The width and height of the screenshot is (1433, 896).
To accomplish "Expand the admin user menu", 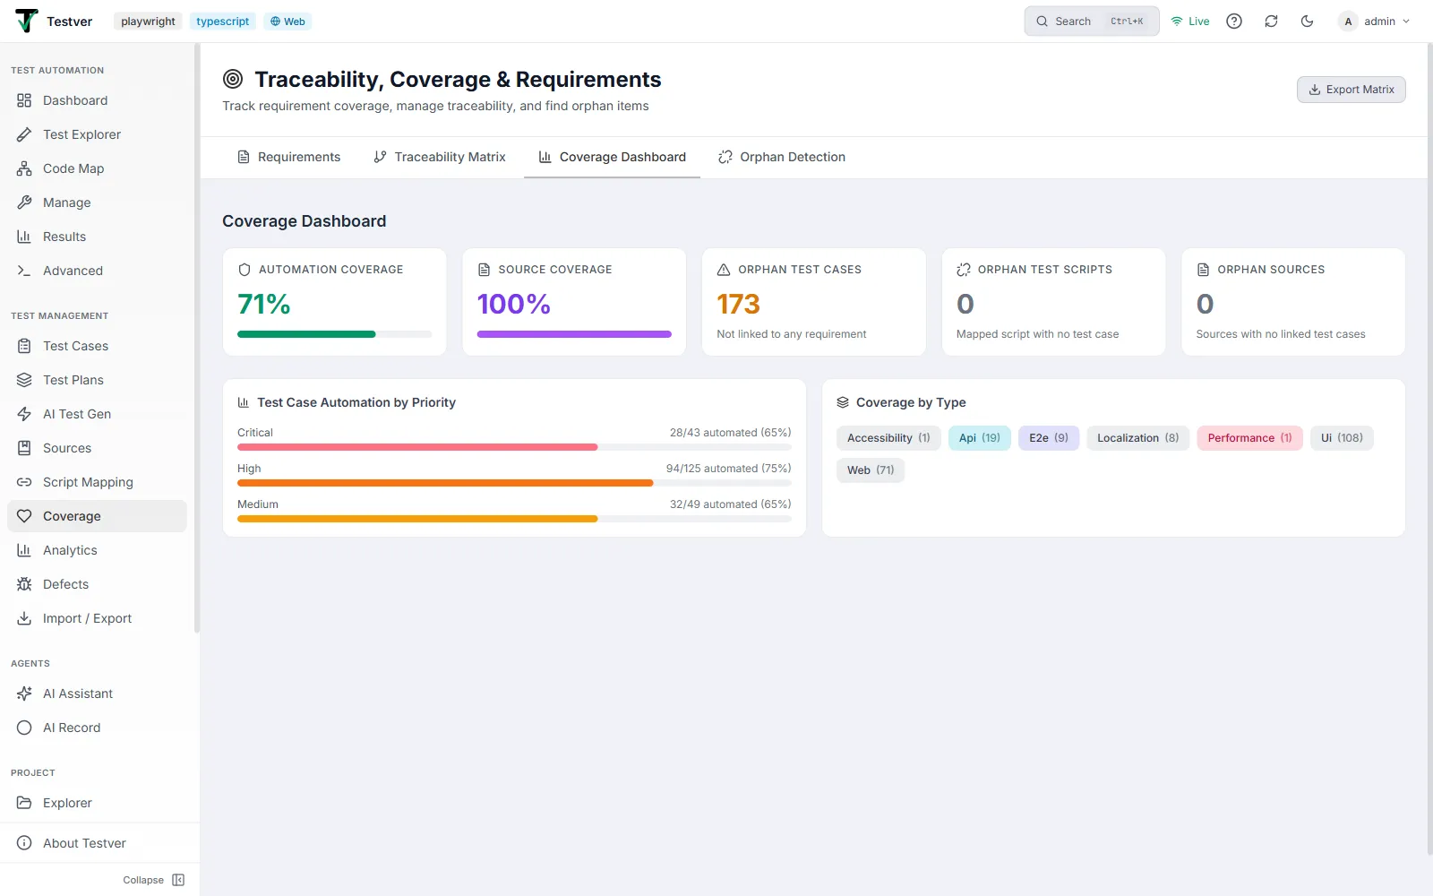I will [x=1374, y=22].
